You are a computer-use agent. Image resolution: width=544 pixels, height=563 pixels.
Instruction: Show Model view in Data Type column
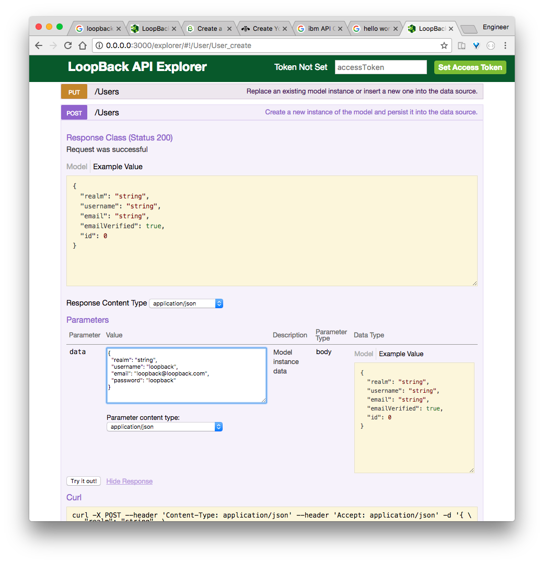point(364,354)
